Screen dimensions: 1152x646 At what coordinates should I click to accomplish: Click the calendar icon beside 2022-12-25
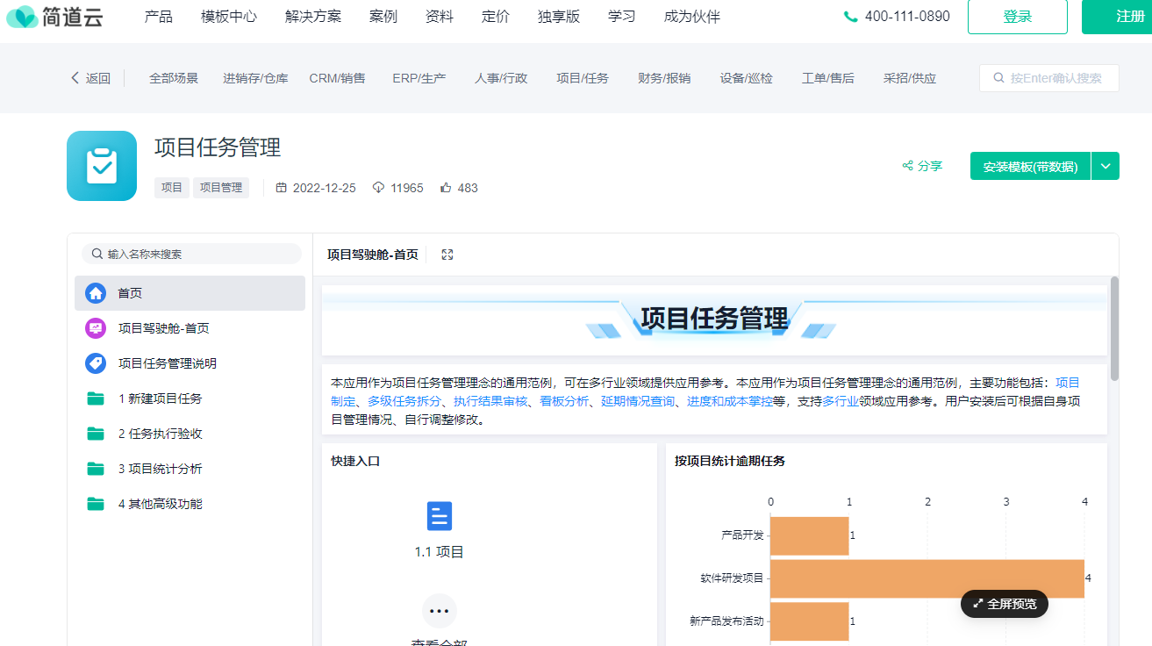(281, 188)
